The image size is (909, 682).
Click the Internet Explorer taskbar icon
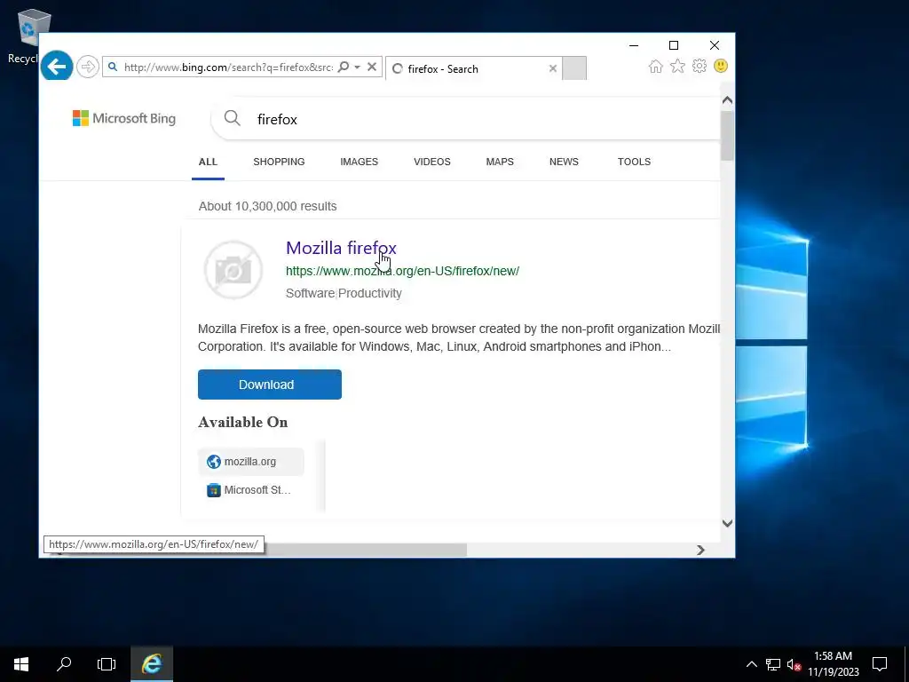coord(152,664)
